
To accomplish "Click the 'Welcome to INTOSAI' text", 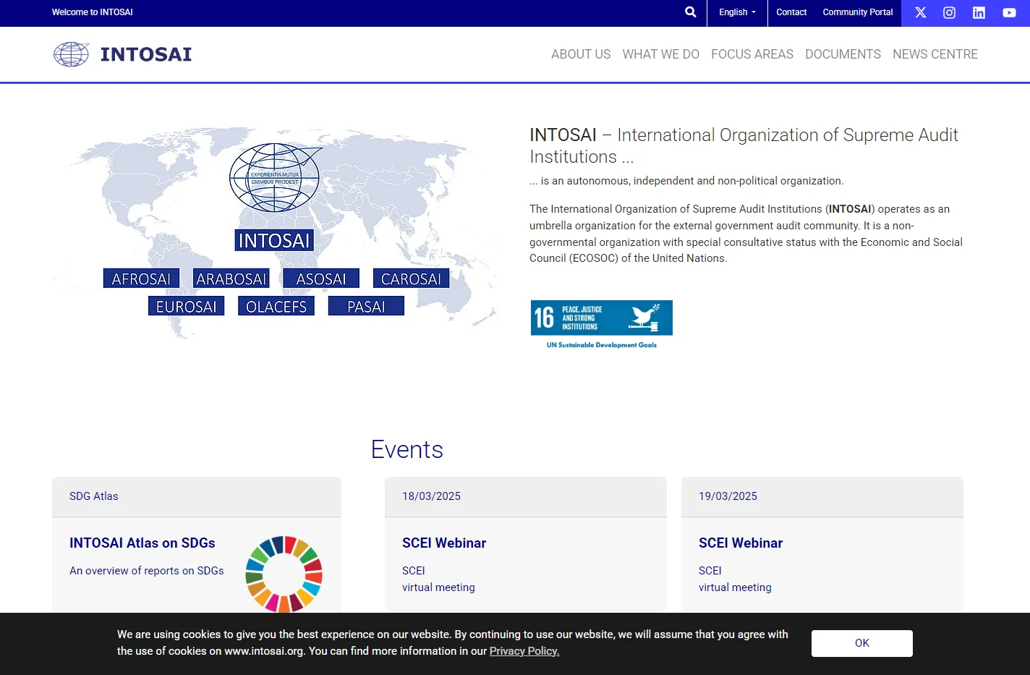I will [93, 12].
